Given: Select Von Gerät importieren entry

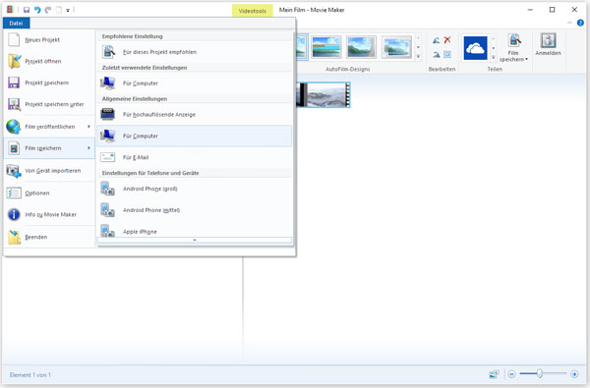Looking at the screenshot, I should point(49,171).
